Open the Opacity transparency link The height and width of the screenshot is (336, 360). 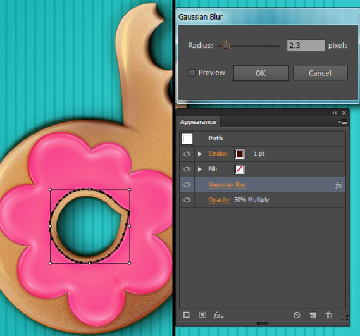[x=220, y=200]
